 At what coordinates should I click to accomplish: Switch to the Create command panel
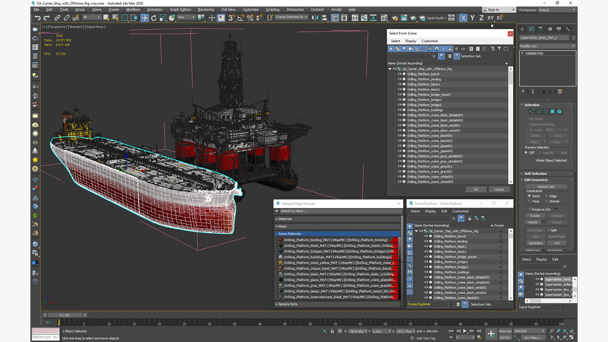point(522,29)
